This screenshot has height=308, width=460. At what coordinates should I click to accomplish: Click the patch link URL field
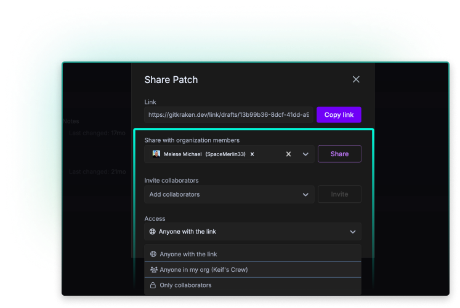tap(228, 115)
